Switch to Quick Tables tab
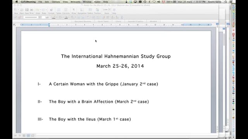This screenshot has width=248, height=139. (x=103, y=22)
